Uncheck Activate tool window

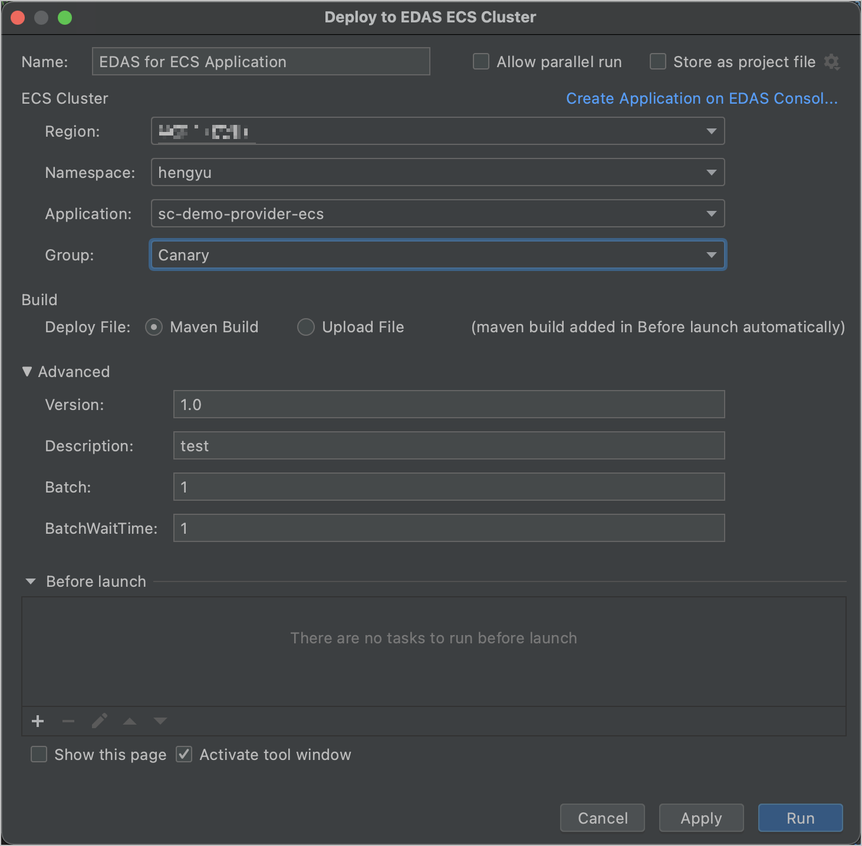[x=185, y=755]
